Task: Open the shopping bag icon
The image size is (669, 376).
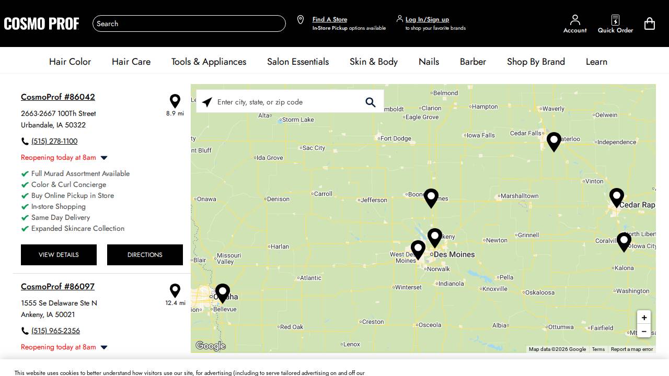Action: (x=650, y=23)
